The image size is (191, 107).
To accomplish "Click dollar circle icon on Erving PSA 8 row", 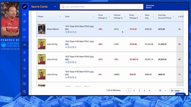I will tap(69, 62).
